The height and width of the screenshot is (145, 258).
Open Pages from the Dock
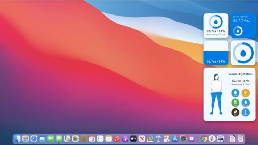(167, 139)
